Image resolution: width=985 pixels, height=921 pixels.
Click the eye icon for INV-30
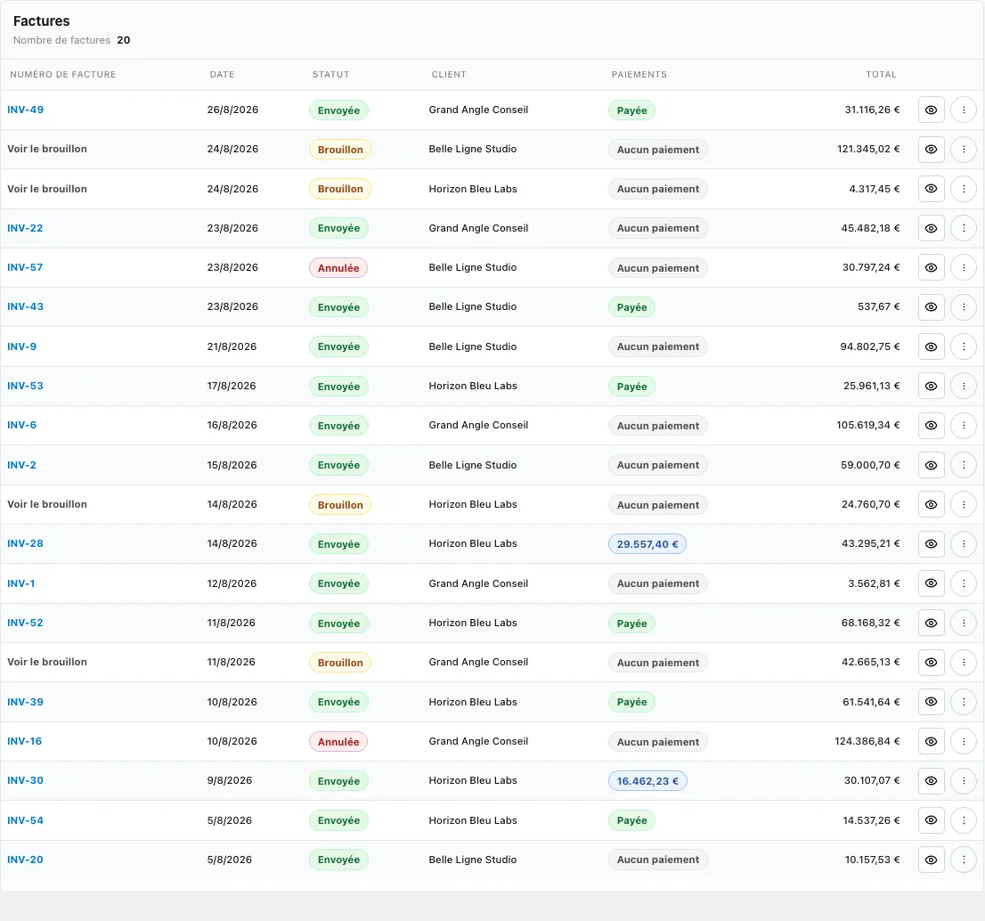point(931,781)
